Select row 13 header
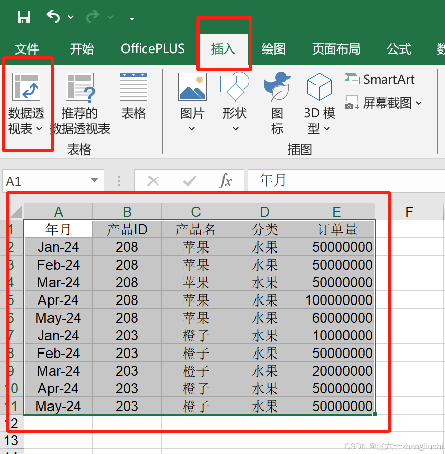 pyautogui.click(x=12, y=440)
